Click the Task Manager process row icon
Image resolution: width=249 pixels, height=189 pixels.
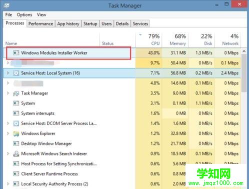[16, 93]
